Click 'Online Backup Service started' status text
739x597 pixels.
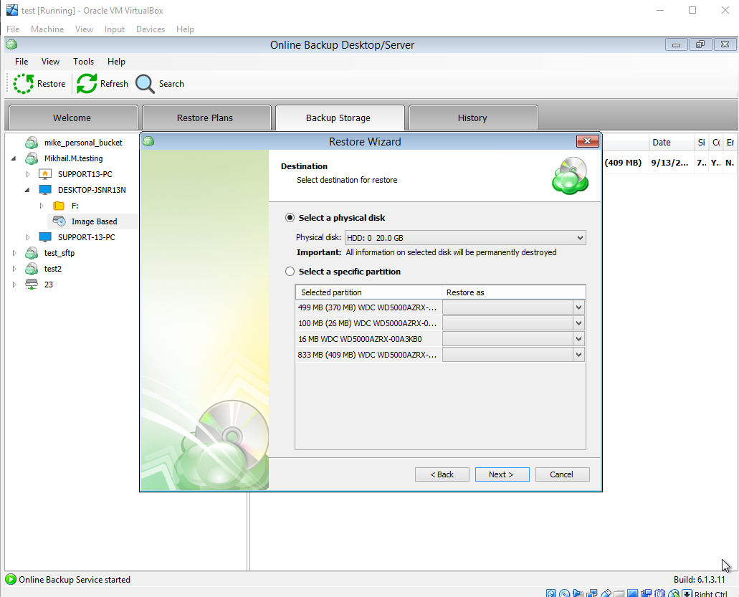click(75, 580)
